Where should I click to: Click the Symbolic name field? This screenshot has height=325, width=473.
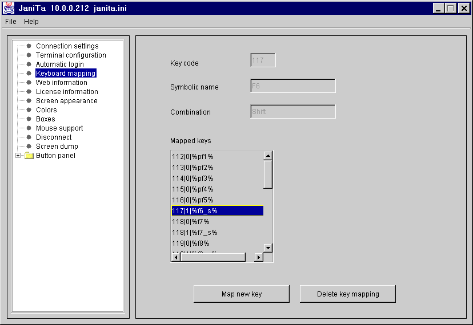click(292, 86)
